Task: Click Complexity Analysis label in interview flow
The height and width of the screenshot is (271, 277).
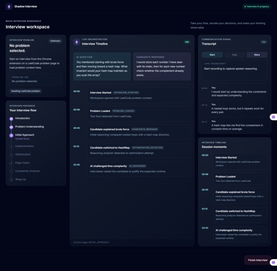Action: [27, 171]
